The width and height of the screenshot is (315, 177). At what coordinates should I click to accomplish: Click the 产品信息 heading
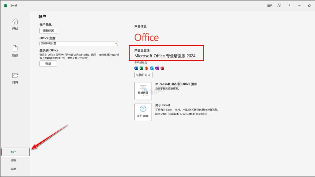[140, 27]
